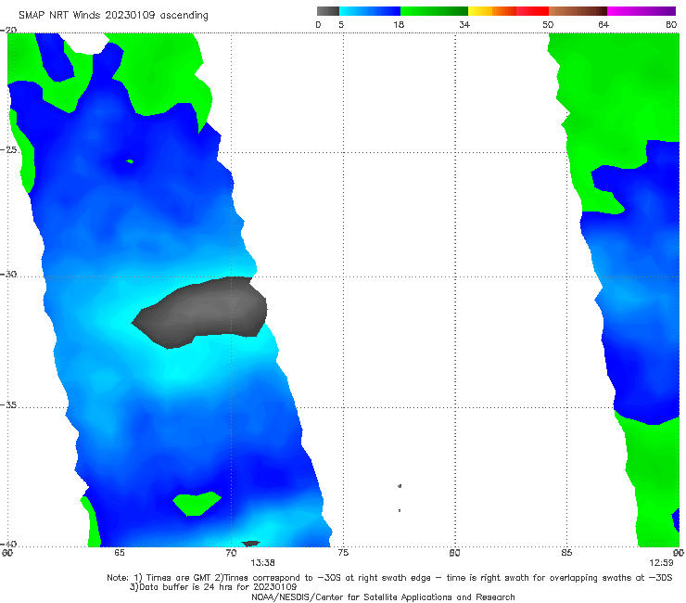Click the longitude label '90'
This screenshot has width=686, height=603.
tap(679, 553)
